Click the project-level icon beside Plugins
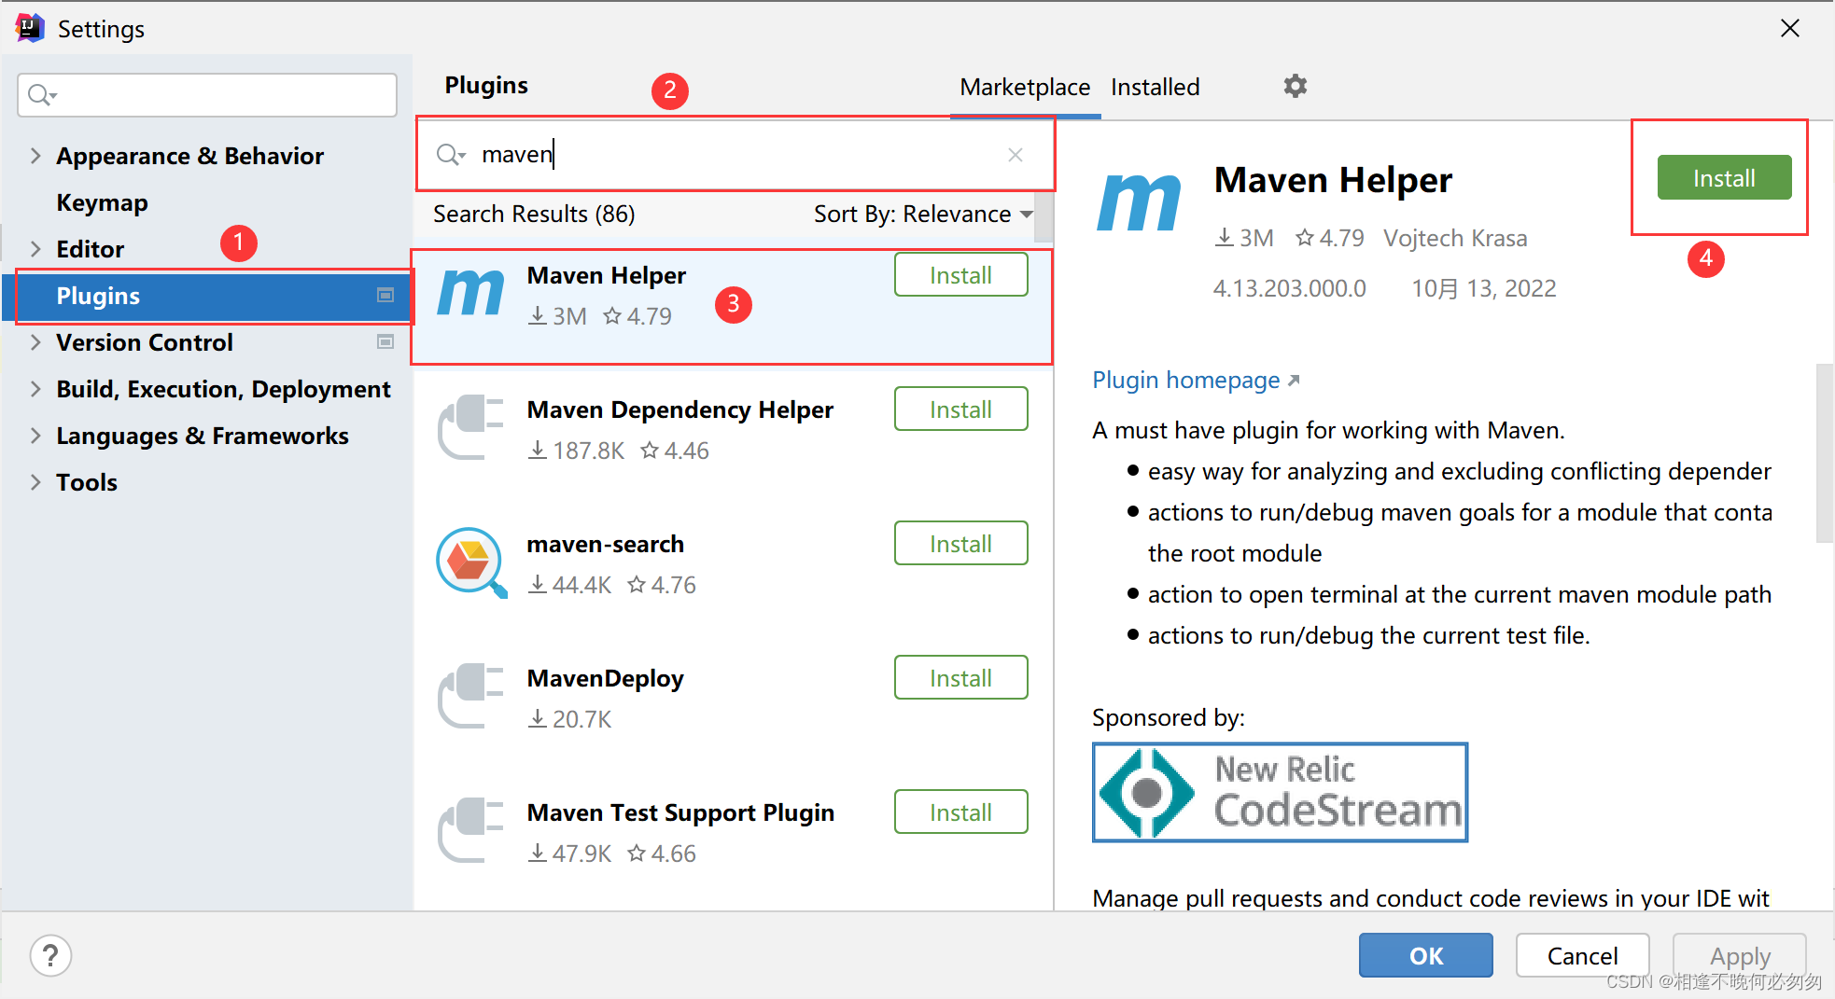 coord(385,295)
